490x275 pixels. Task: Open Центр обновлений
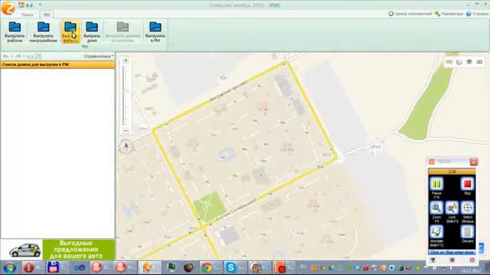click(410, 14)
